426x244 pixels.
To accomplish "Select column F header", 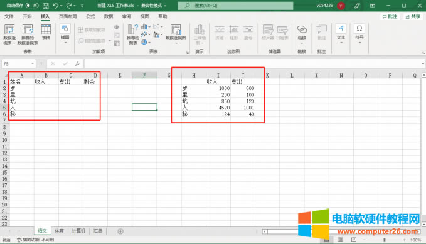I will [144, 75].
